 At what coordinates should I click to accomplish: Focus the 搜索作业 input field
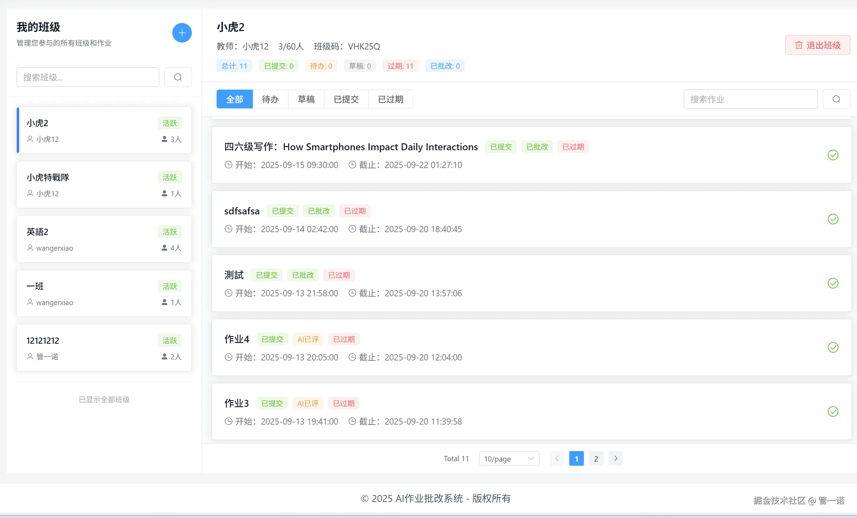[750, 99]
